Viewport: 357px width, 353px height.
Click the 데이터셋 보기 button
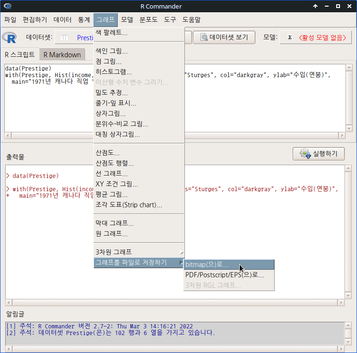[224, 37]
